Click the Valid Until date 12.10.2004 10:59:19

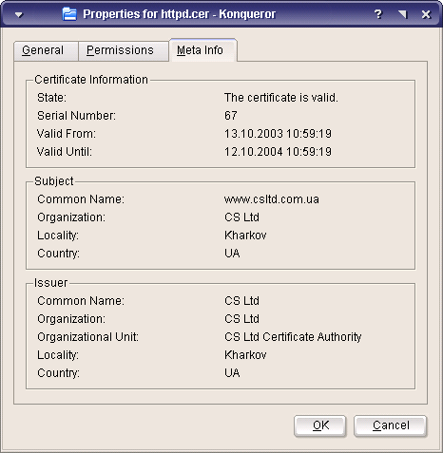[x=278, y=152]
